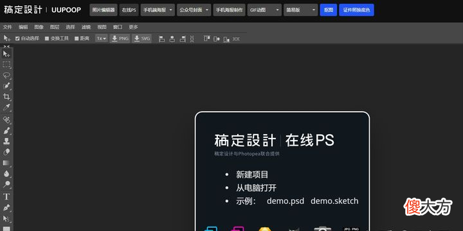Open the 选择 menu
This screenshot has height=231, width=463.
(70, 27)
